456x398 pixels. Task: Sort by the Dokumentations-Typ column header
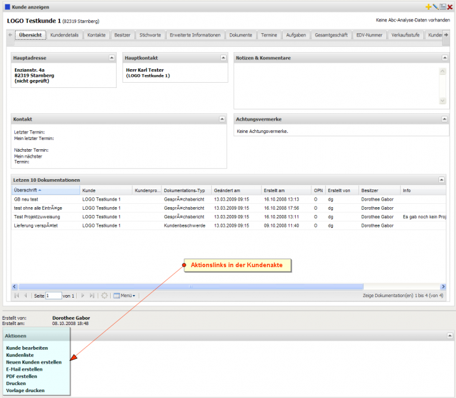(186, 190)
